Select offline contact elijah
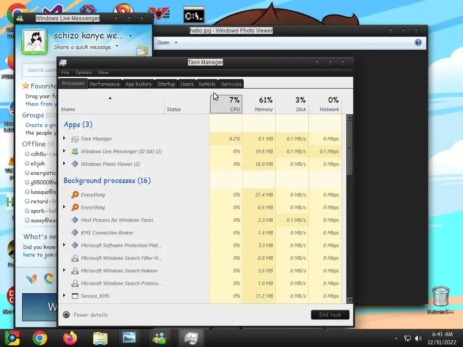The height and width of the screenshot is (347, 463). [x=38, y=164]
